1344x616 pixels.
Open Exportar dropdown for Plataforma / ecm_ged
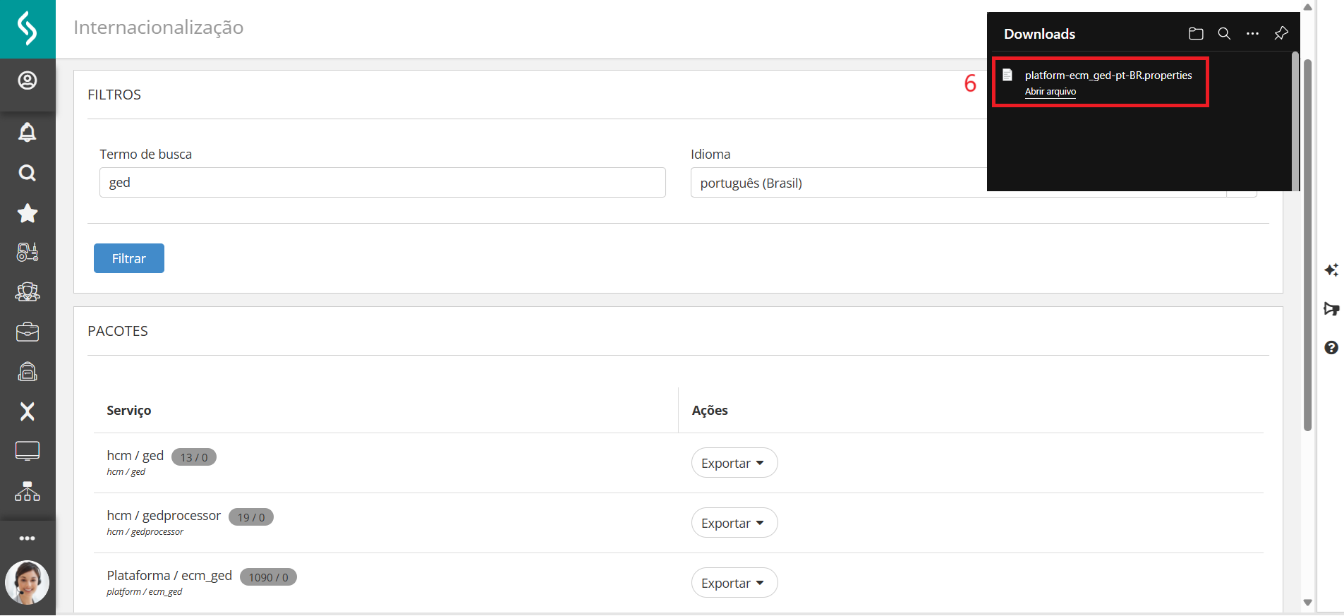tap(734, 583)
